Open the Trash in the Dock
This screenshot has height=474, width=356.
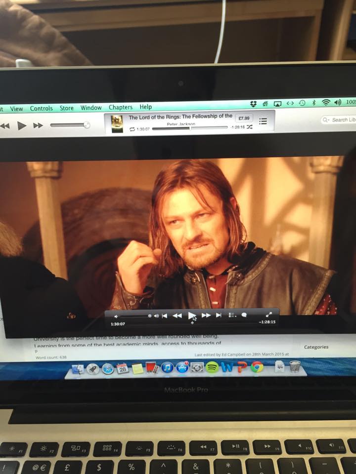tap(295, 366)
